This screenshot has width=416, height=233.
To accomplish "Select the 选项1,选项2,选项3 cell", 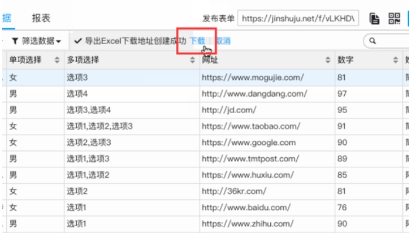I will (99, 126).
